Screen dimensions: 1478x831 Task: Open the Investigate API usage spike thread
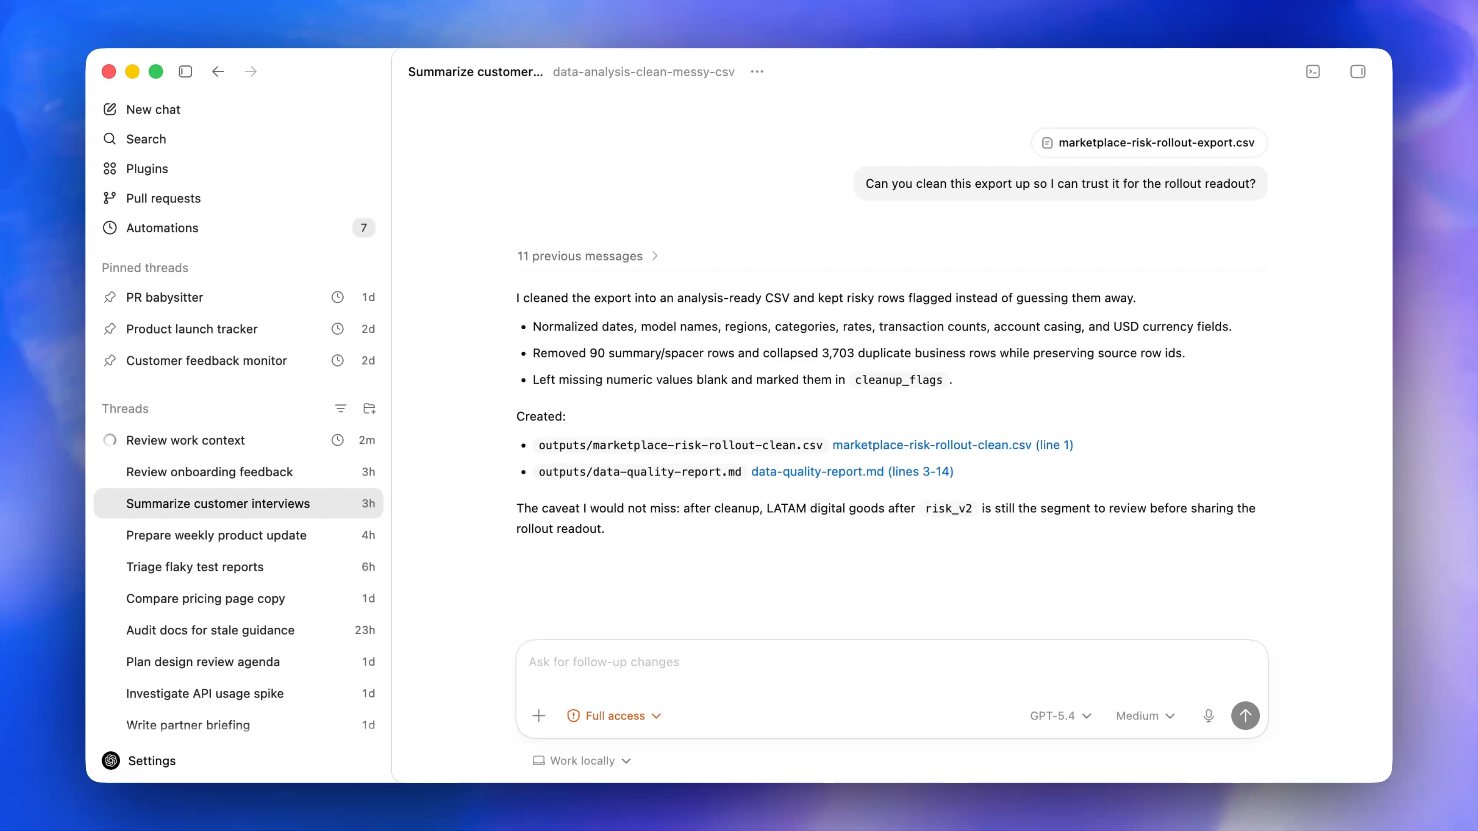pos(238,693)
